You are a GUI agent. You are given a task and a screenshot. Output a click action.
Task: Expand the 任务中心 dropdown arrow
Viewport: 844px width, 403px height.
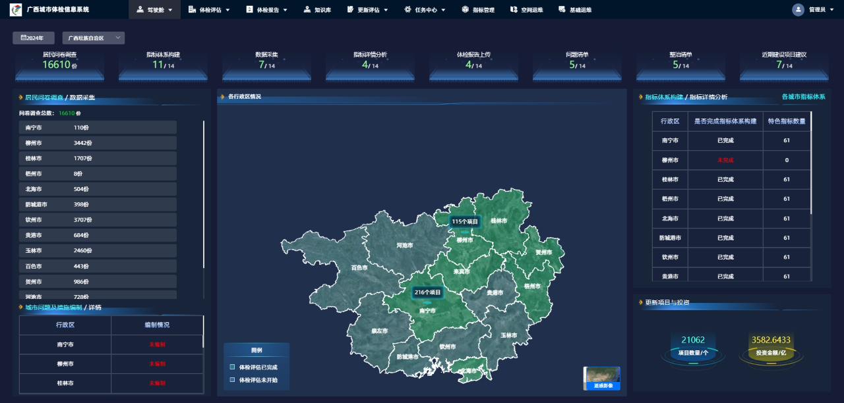tap(443, 11)
